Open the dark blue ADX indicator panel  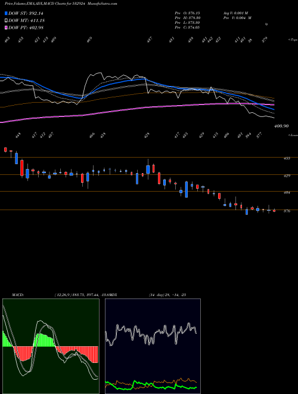pos(153,346)
